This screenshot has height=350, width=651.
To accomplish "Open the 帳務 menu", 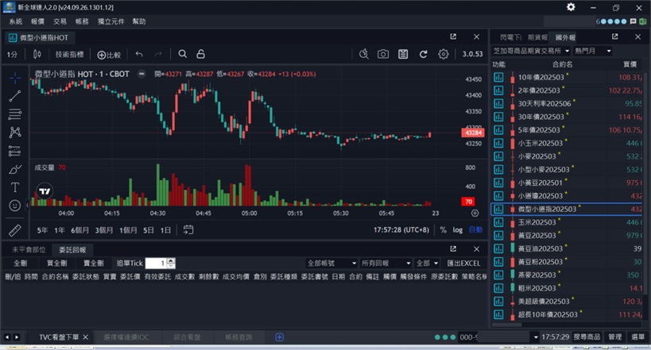I will pyautogui.click(x=82, y=21).
